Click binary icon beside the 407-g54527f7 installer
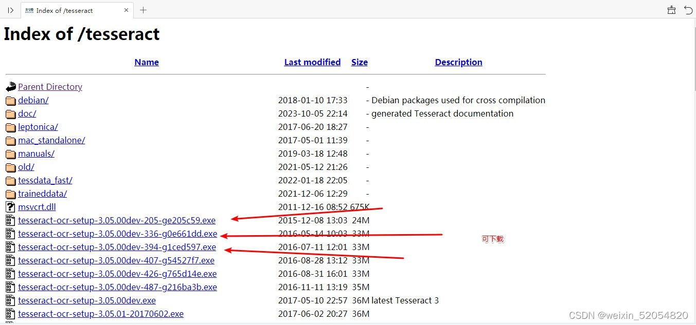The image size is (696, 325). click(11, 260)
